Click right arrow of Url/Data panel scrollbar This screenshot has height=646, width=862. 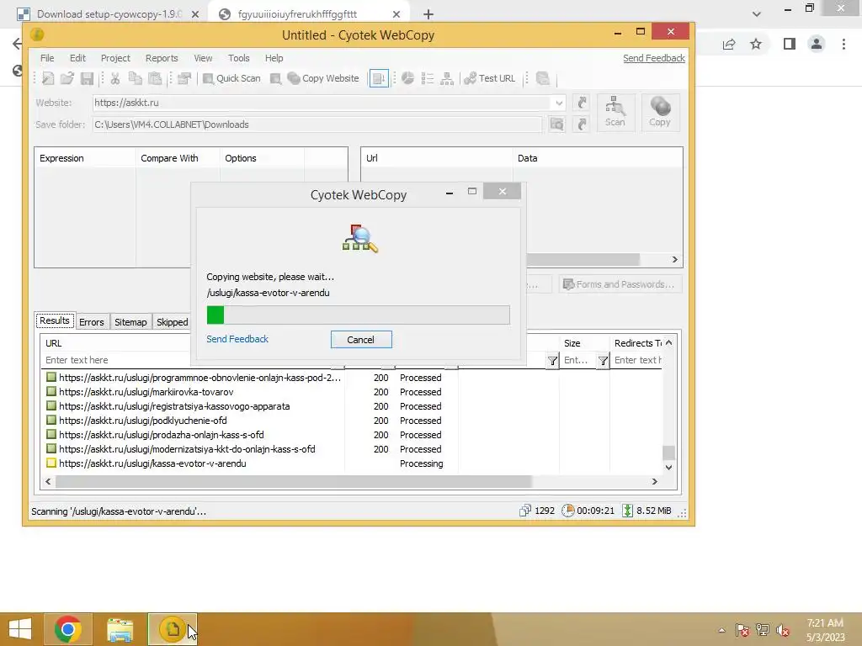(x=674, y=259)
